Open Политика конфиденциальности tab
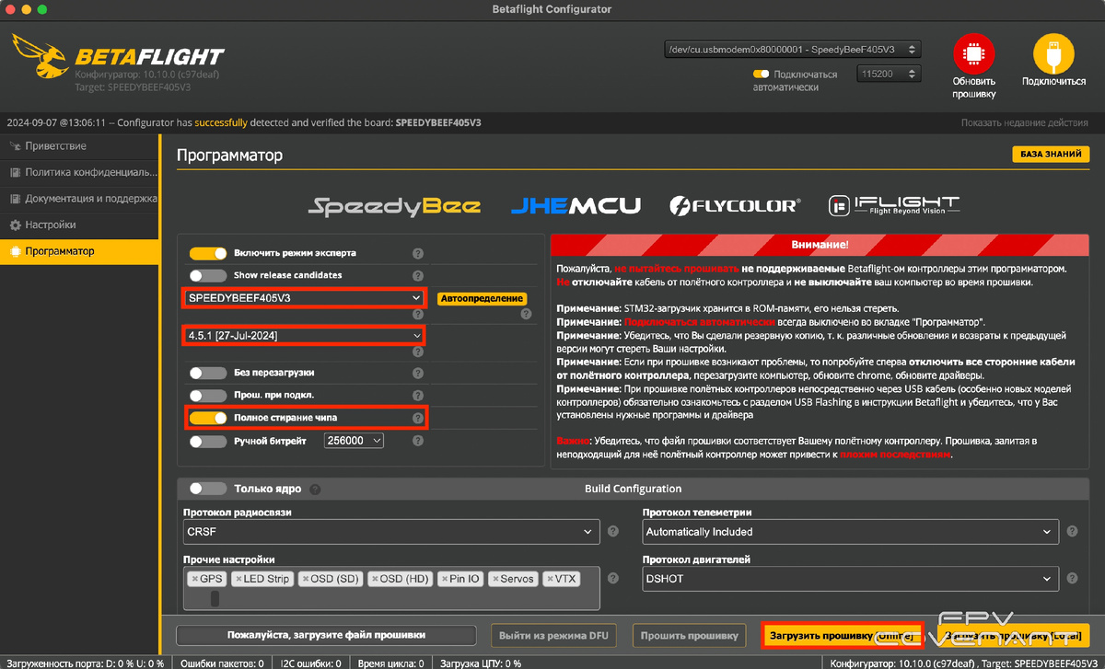The image size is (1105, 669). point(79,172)
